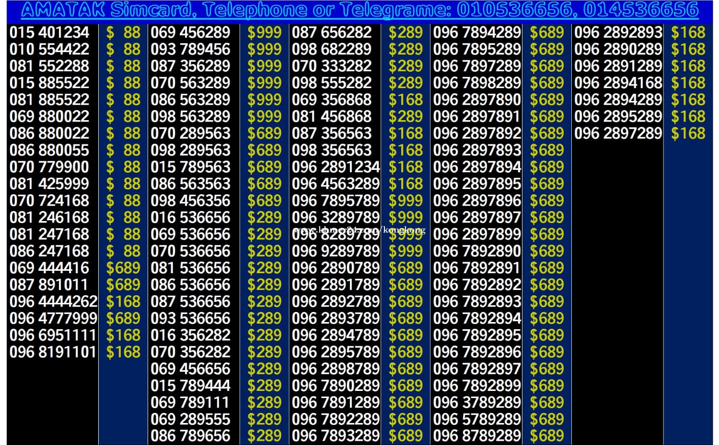Click the $168 price beside 096 2897289

[x=688, y=133]
